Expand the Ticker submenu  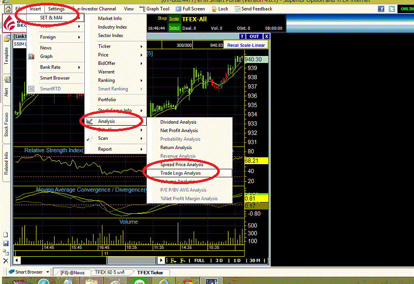tap(115, 46)
